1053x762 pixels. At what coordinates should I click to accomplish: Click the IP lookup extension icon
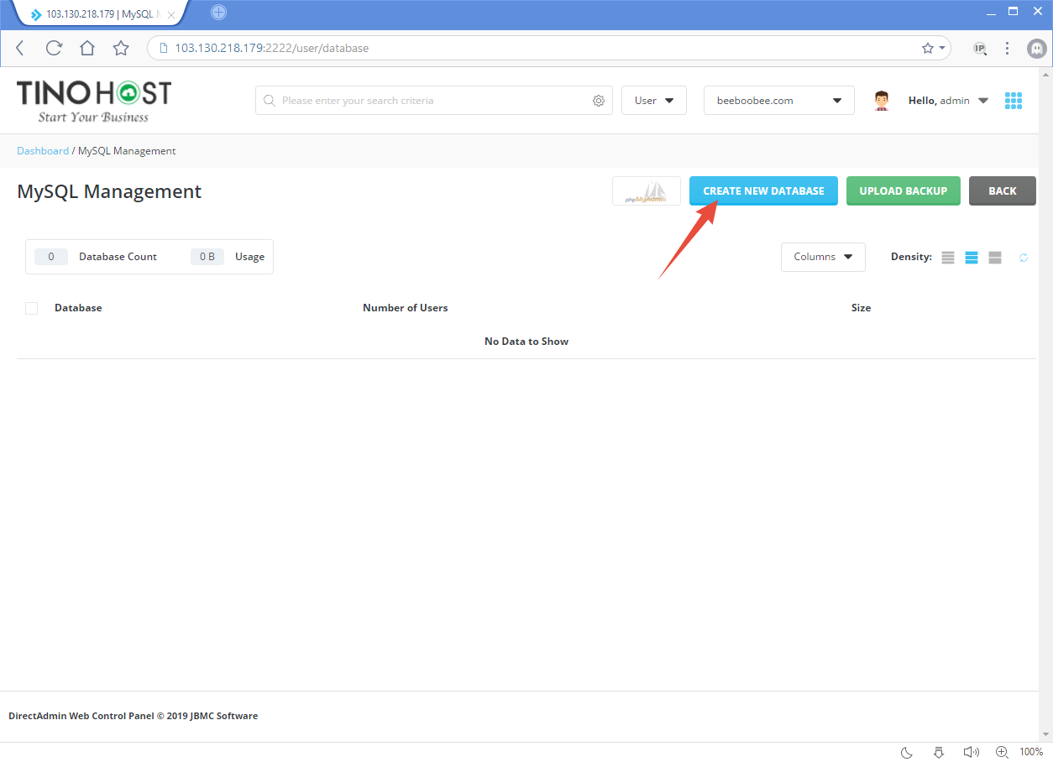point(980,48)
